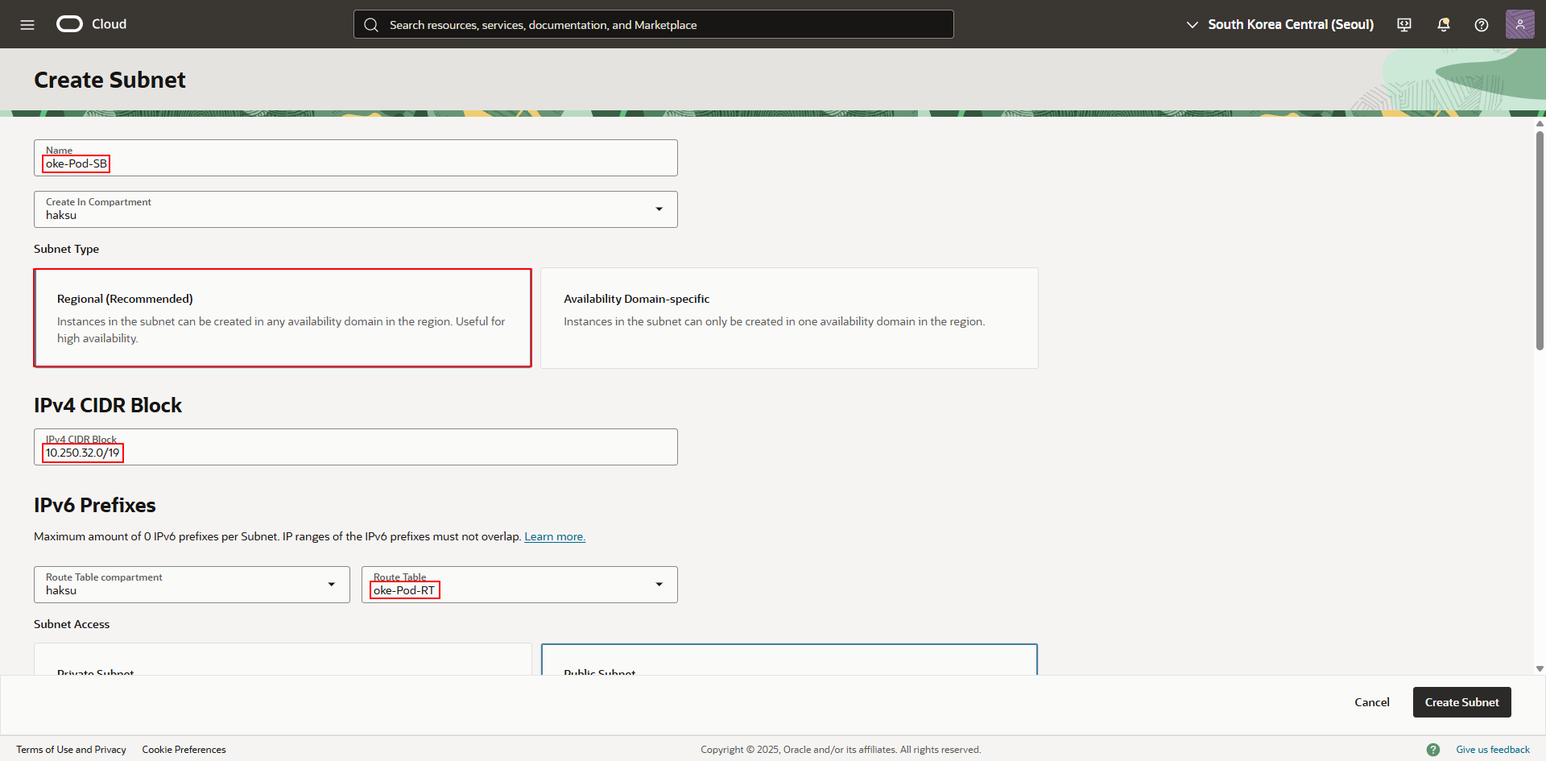Open the user profile avatar menu

point(1519,24)
